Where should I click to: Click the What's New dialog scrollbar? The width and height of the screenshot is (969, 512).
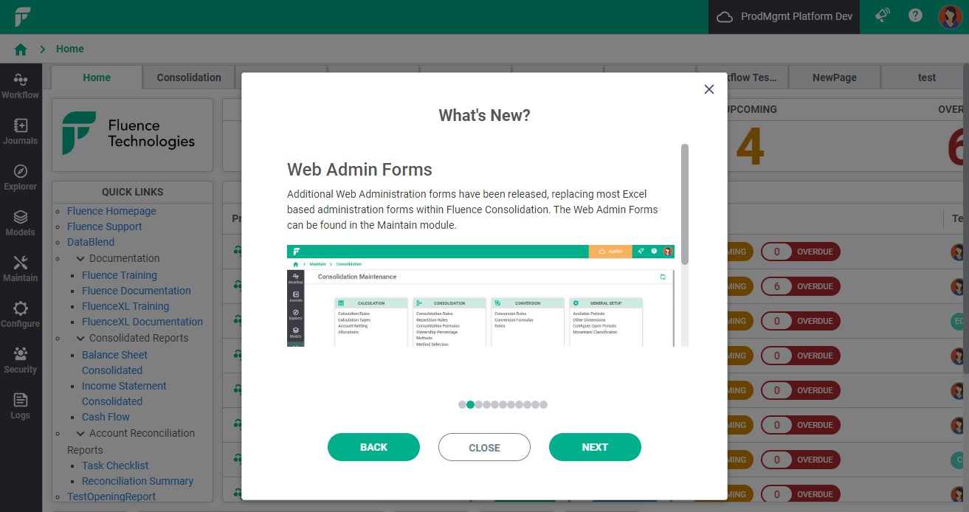(685, 204)
